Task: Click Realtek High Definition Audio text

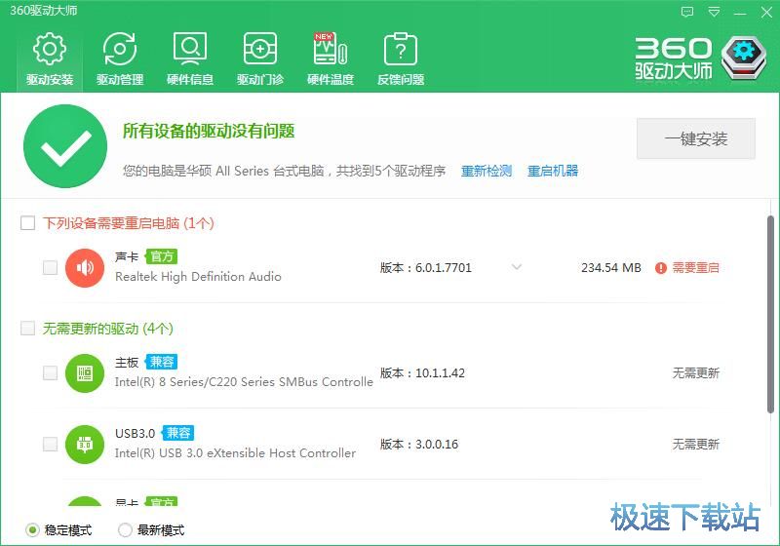Action: click(x=198, y=277)
